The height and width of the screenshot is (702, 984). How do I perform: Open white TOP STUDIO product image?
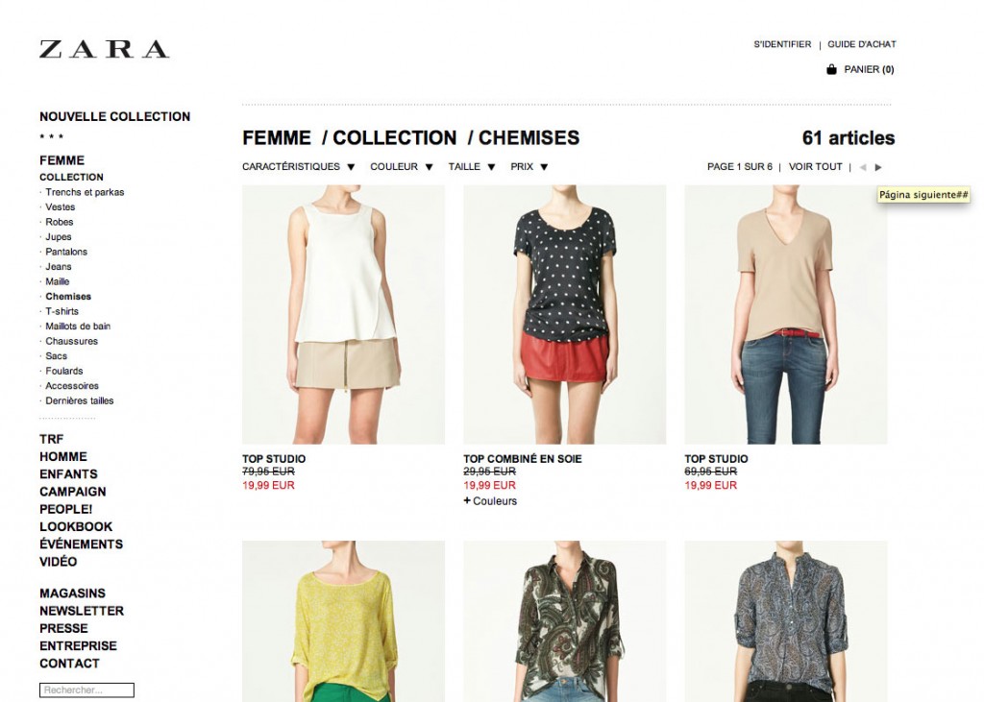click(343, 314)
